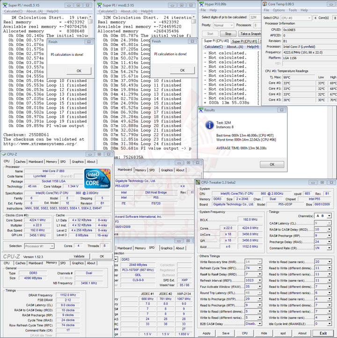
Task: Open the B2B CAS# Delay dropdown
Action: click(260, 323)
